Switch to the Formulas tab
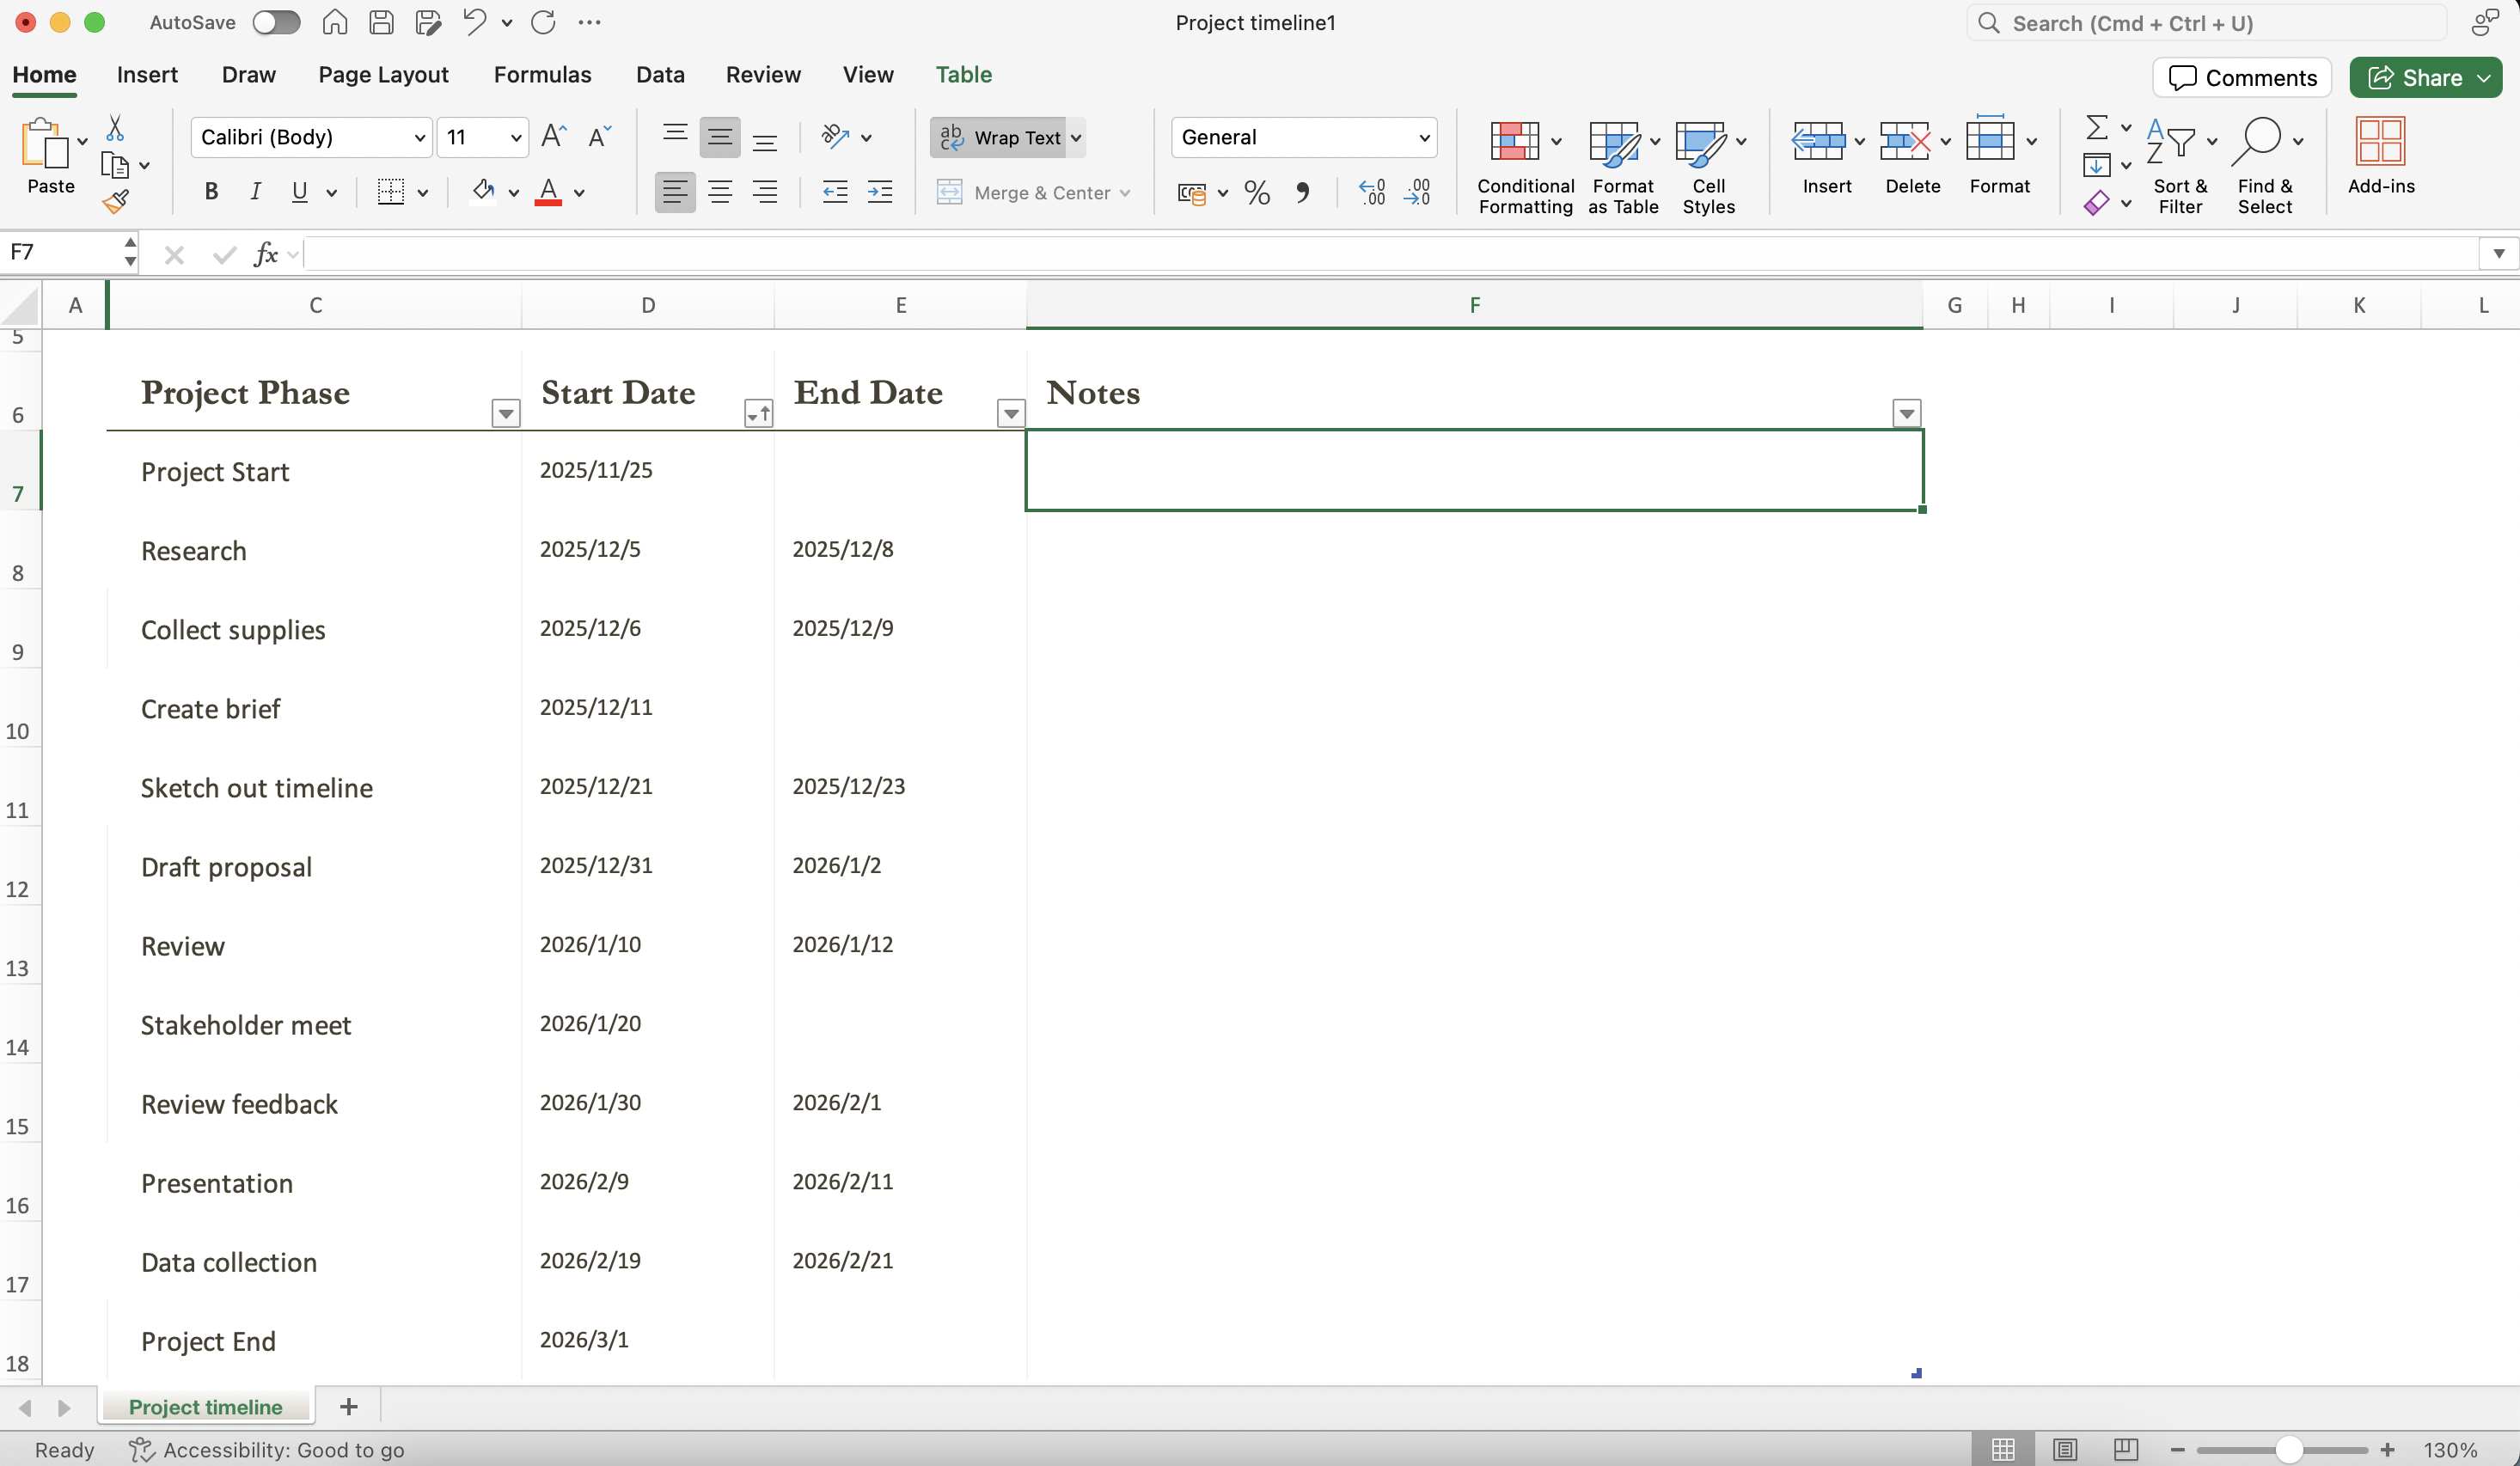Viewport: 2520px width, 1466px height. [542, 75]
